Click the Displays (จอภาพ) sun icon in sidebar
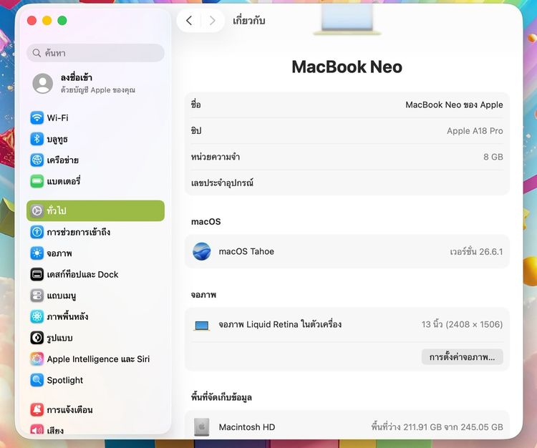537x448 pixels. coord(37,253)
